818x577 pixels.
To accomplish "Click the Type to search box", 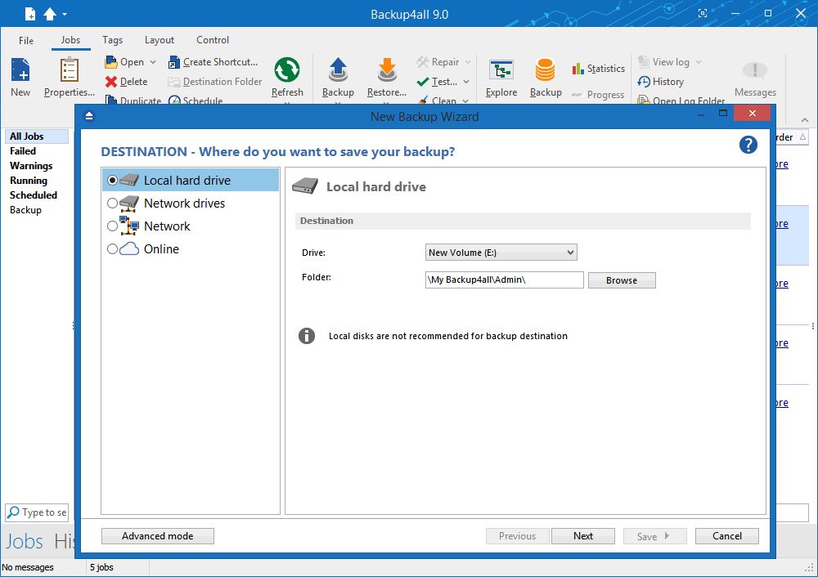I will (x=37, y=512).
